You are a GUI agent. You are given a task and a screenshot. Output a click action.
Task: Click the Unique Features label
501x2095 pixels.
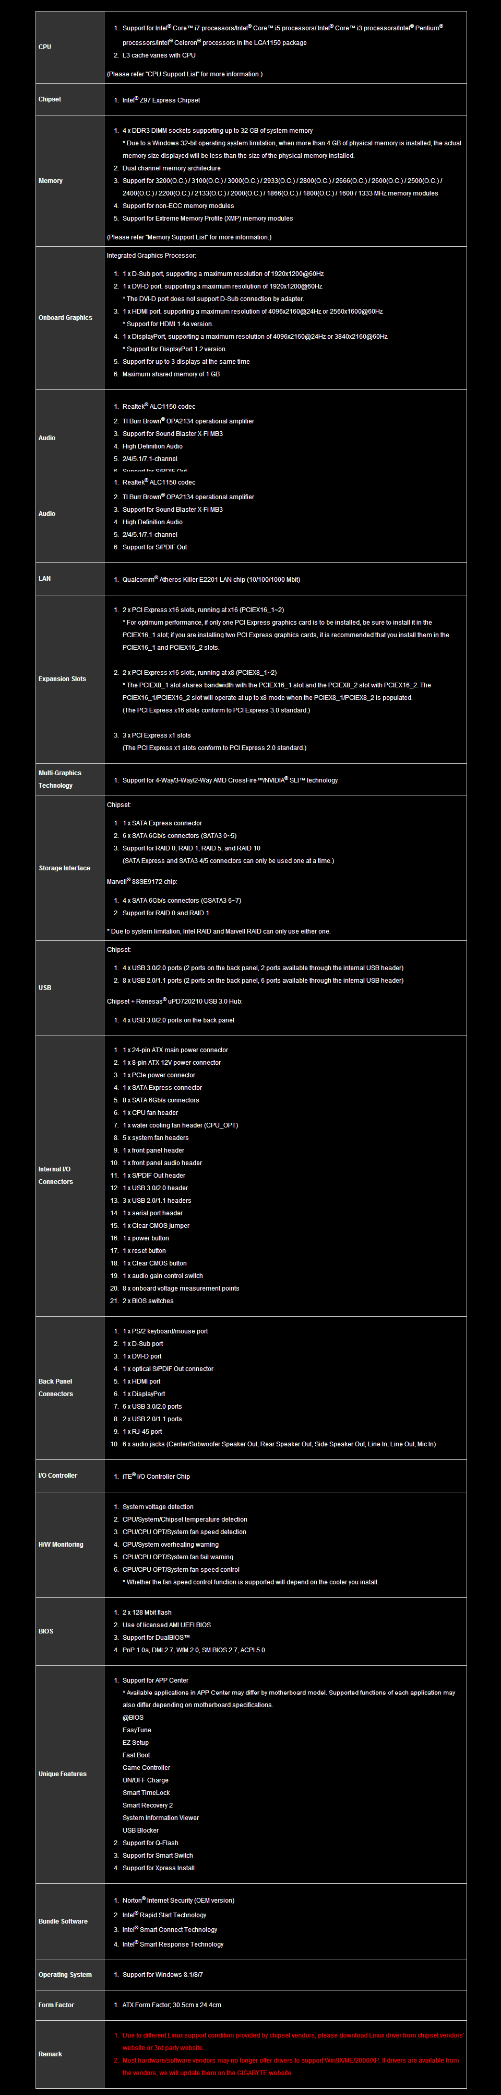point(63,1774)
